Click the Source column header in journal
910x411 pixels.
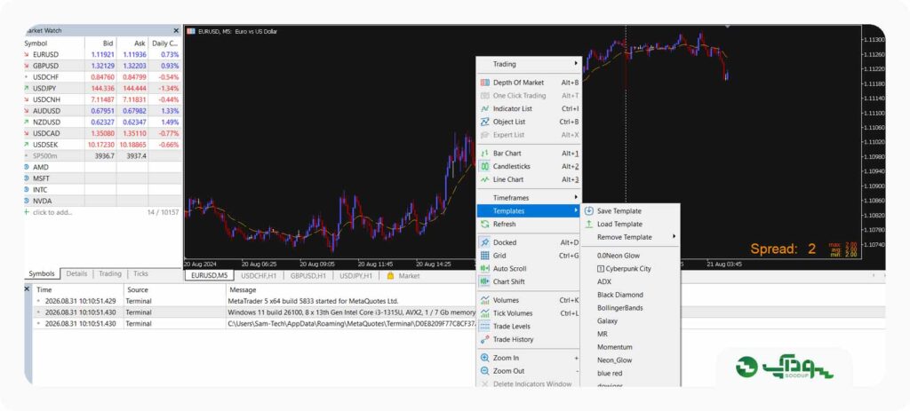click(174, 290)
